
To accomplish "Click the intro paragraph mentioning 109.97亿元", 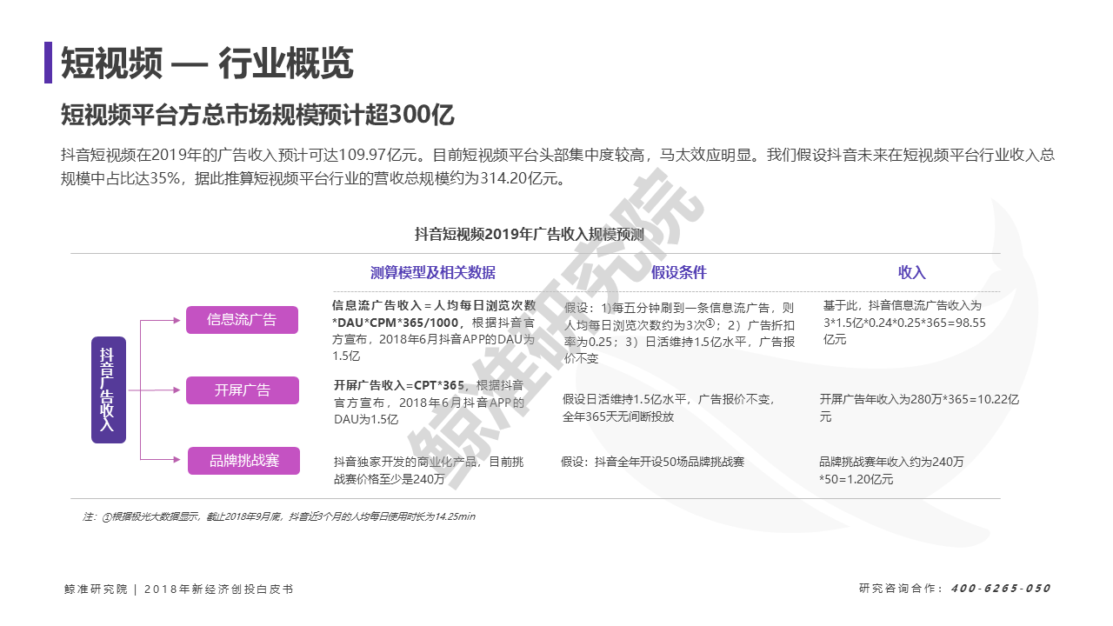I will point(557,168).
